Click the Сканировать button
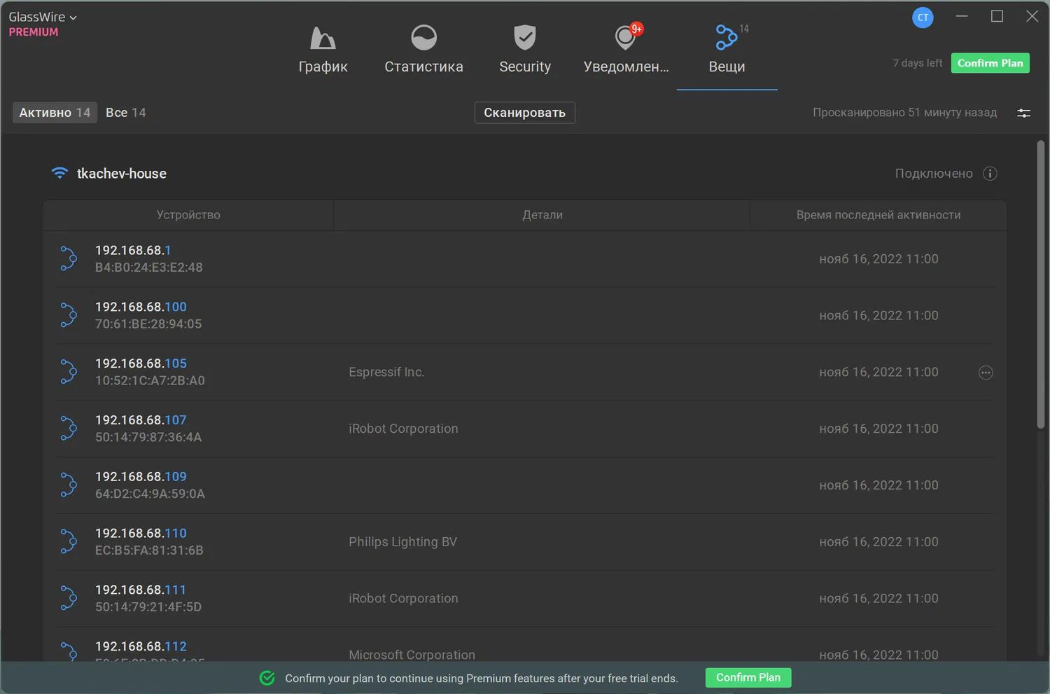 525,113
